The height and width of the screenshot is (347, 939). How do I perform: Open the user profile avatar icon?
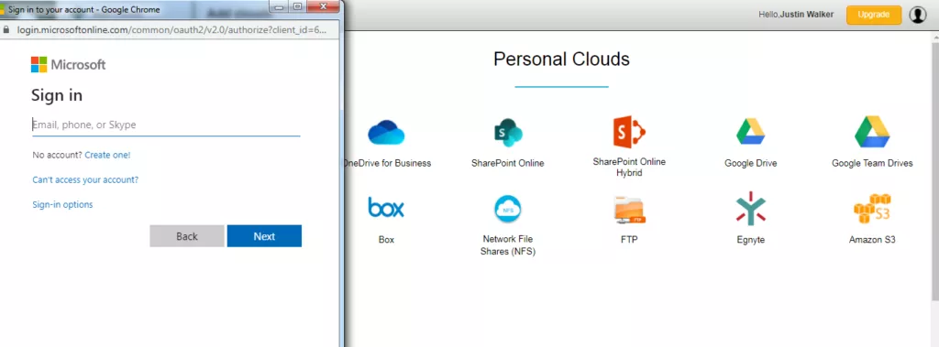tap(917, 15)
